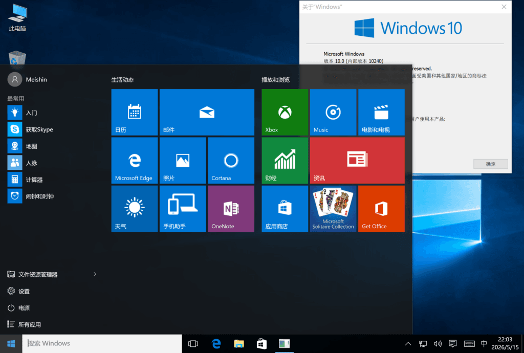
Task: Open the 电影和电视 tile
Action: (381, 112)
